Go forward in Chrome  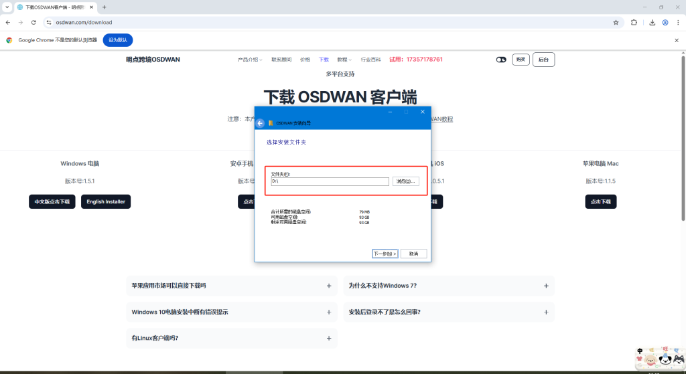[21, 22]
